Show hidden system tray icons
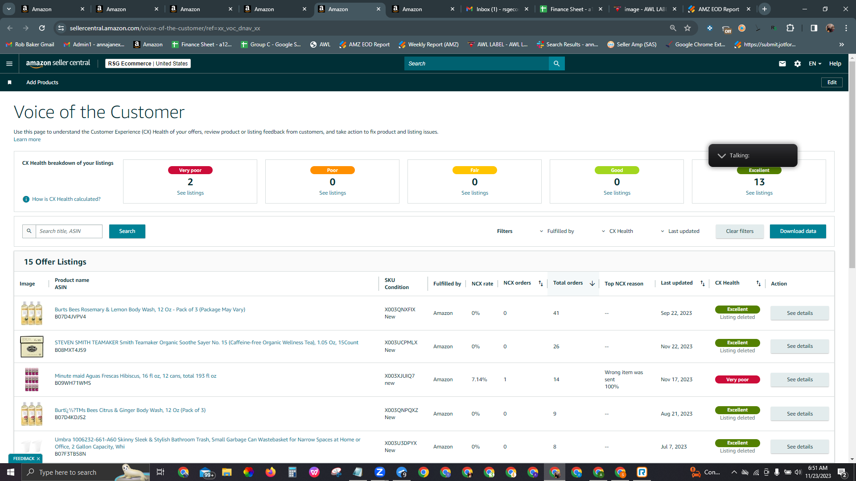Viewport: 856px width, 481px height. click(733, 472)
